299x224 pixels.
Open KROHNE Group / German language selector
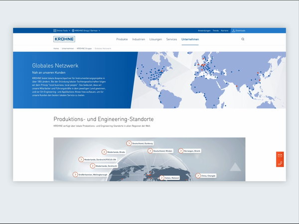pyautogui.click(x=86, y=30)
